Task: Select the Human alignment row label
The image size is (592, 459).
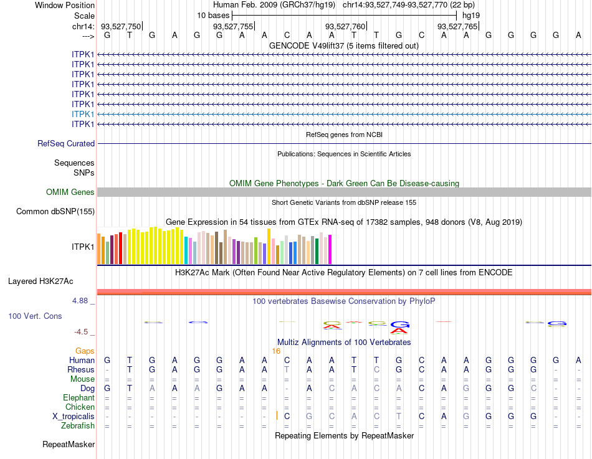Action: (82, 360)
